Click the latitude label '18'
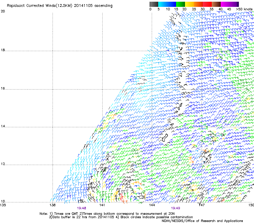Screen dimensions: 254x223 3,50
